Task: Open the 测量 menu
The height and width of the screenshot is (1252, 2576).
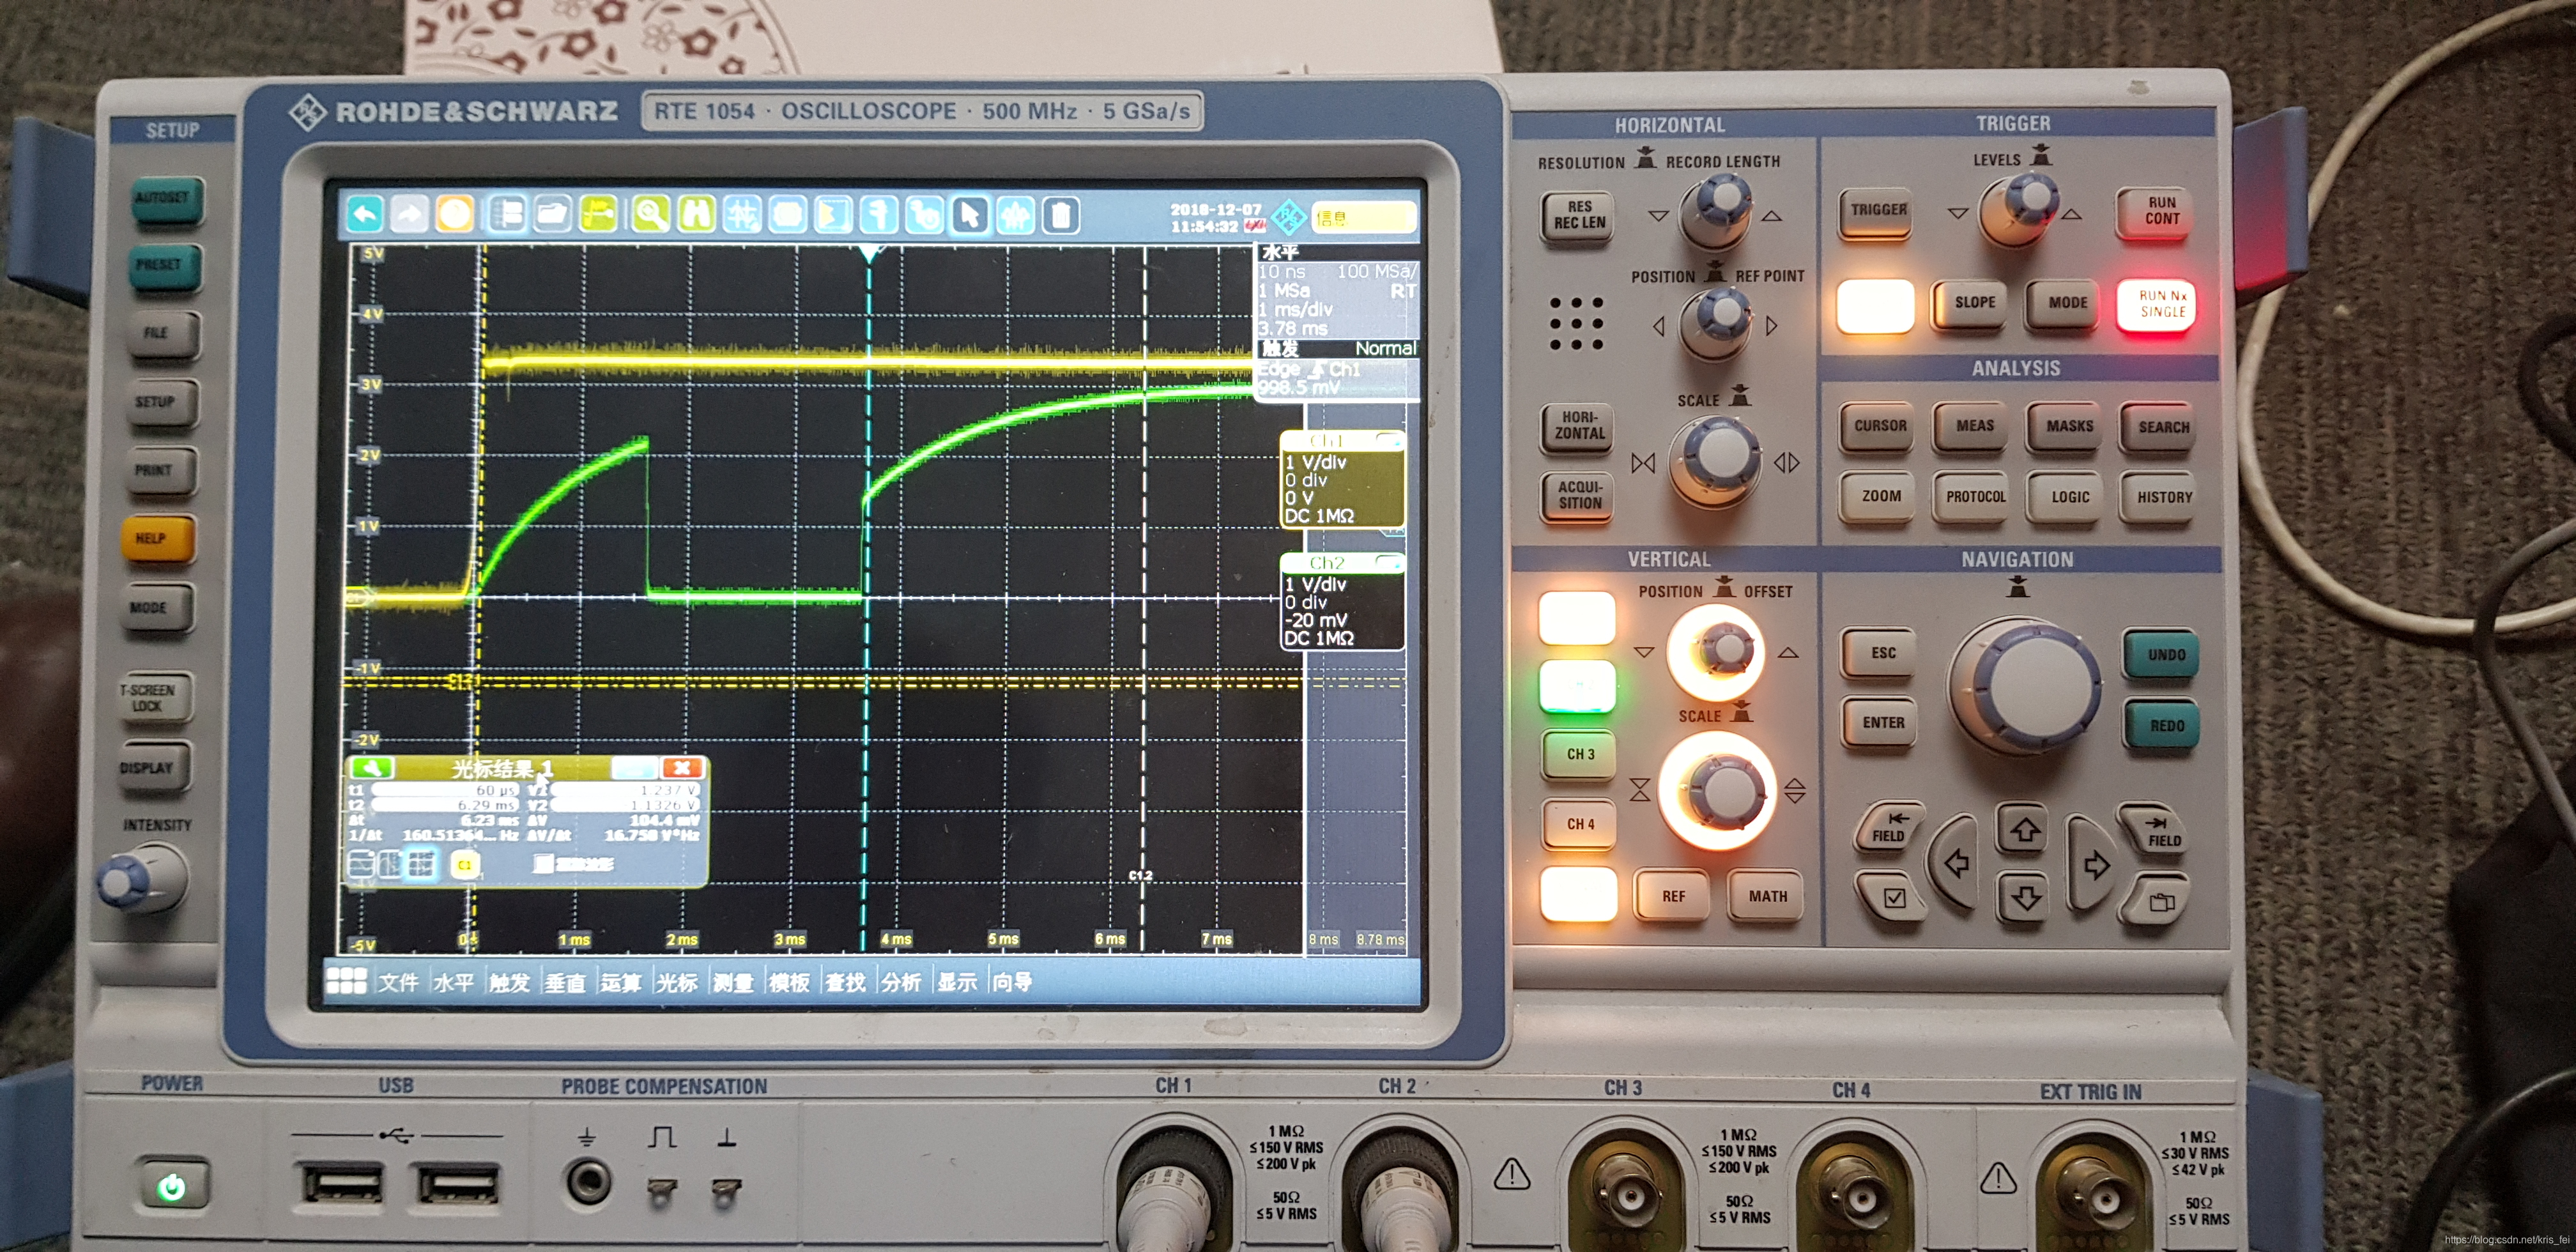Action: pos(733,982)
